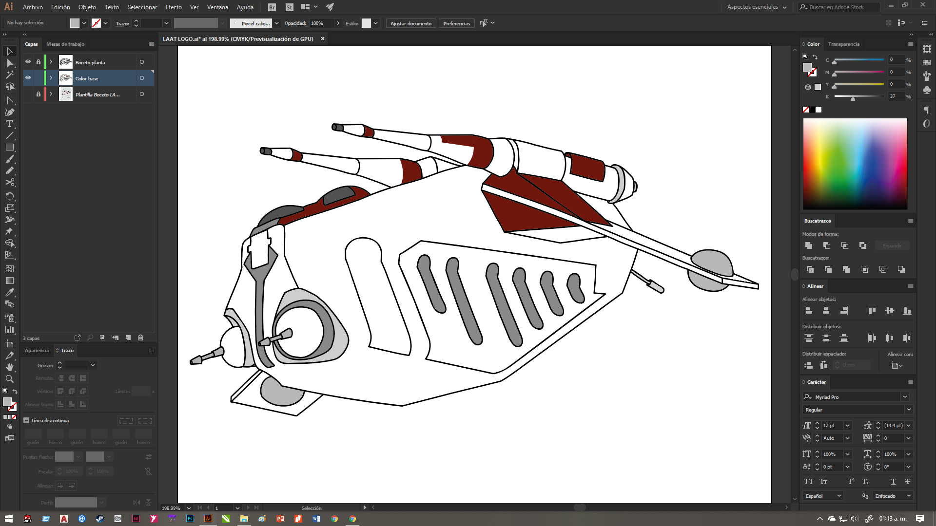936x526 pixels.
Task: Select the Rectangle tool
Action: [x=9, y=147]
